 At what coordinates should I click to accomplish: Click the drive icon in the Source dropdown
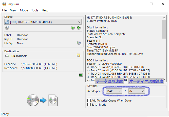coord(7,22)
